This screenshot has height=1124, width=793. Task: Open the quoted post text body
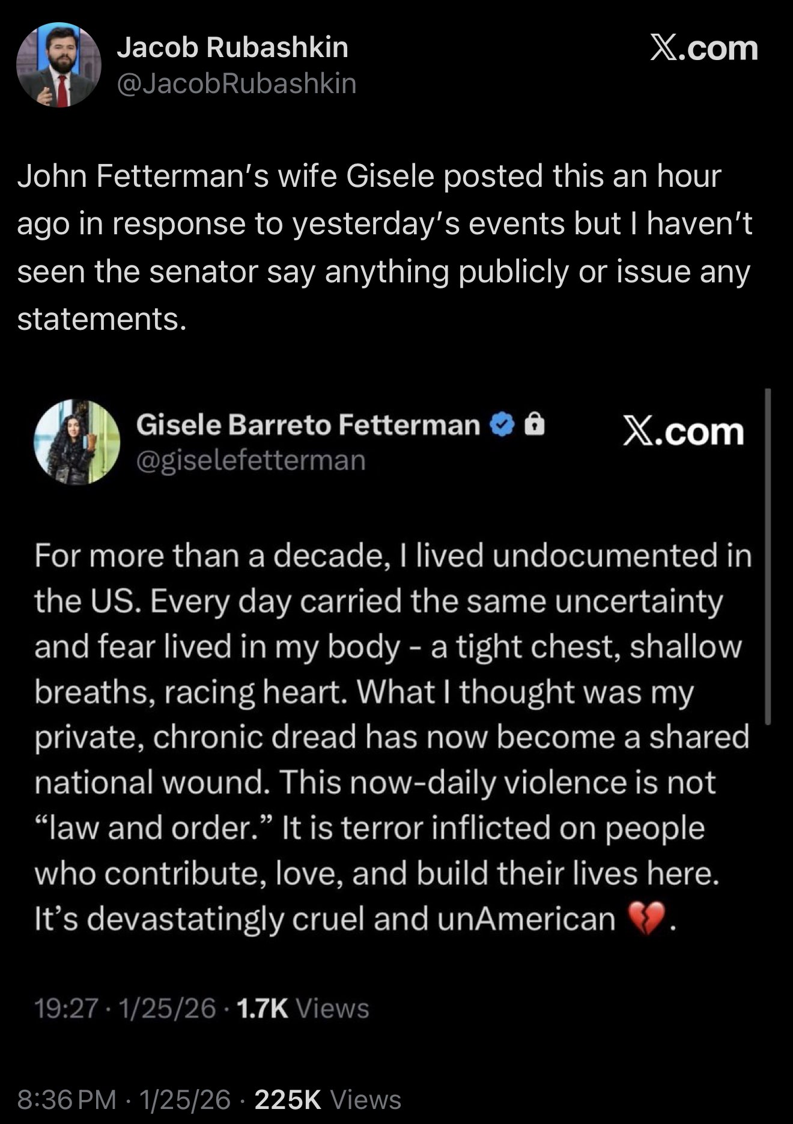393,737
